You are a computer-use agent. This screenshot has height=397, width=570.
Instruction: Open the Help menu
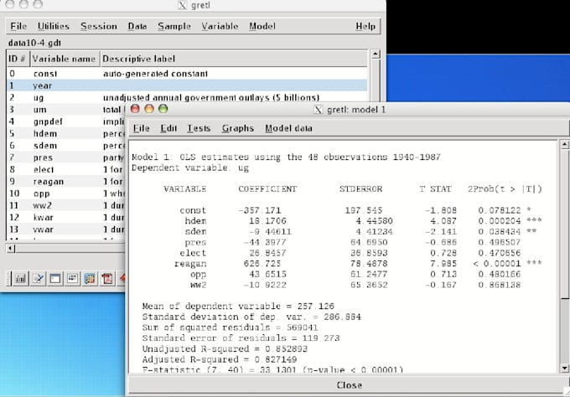coord(365,26)
